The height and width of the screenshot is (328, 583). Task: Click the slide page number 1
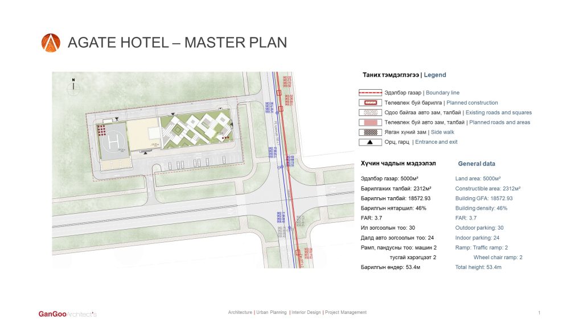[539, 313]
